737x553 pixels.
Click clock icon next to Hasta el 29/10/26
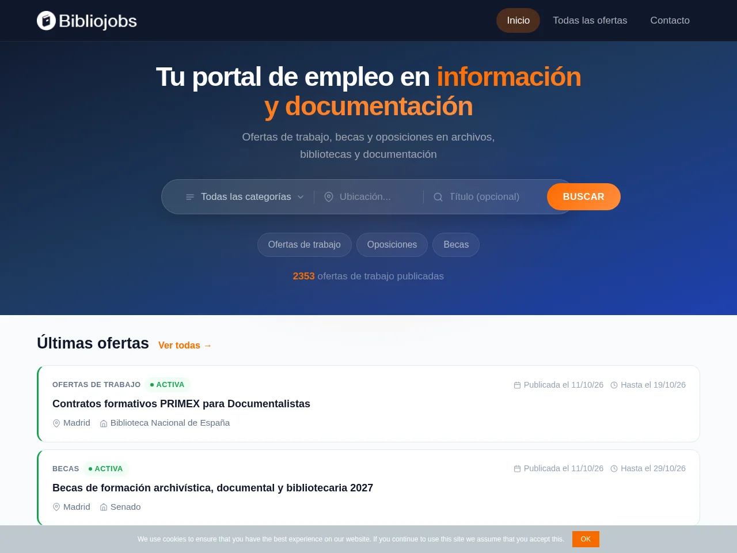[x=614, y=469]
